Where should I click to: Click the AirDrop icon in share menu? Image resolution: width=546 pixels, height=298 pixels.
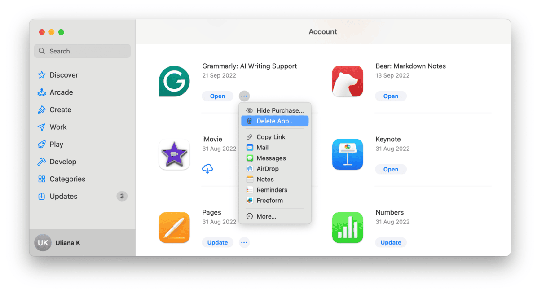click(x=250, y=169)
